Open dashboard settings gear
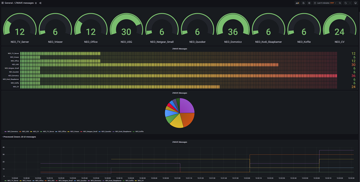This screenshot has height=182, width=360. point(309,3)
